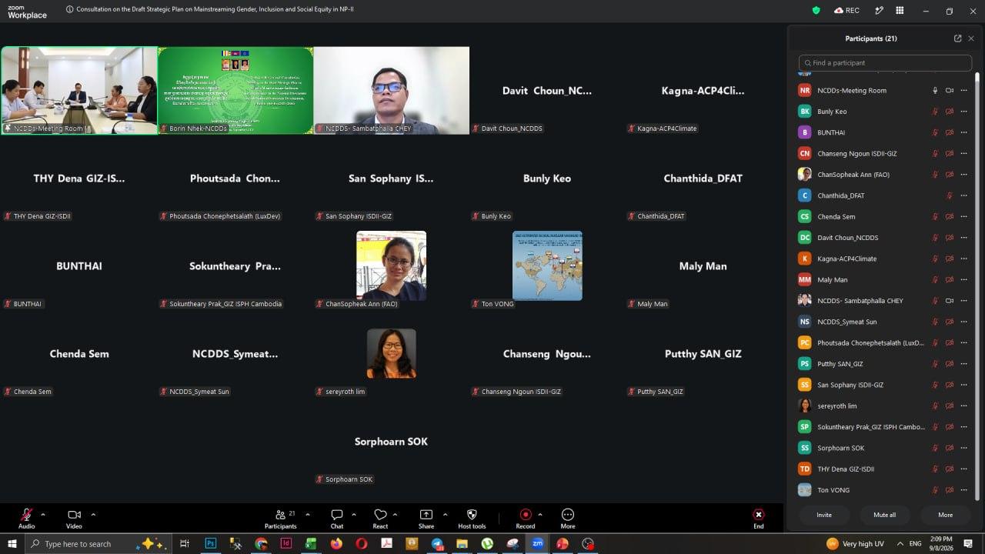Screen dimensions: 985x554
Task: End the meeting
Action: [759, 519]
